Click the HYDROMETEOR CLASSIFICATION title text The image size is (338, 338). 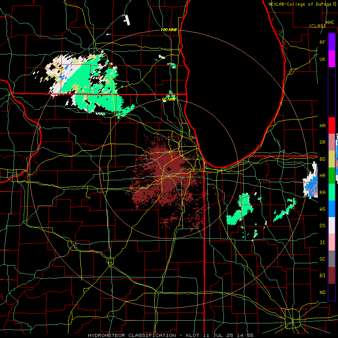click(132, 335)
